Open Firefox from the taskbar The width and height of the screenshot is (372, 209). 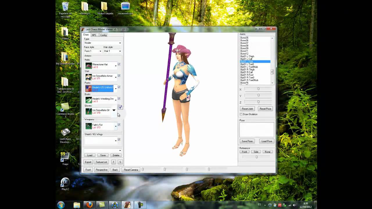(90, 205)
